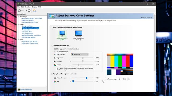Click the vertical scrollbar of settings page
This screenshot has height=96, width=172.
tap(155, 43)
